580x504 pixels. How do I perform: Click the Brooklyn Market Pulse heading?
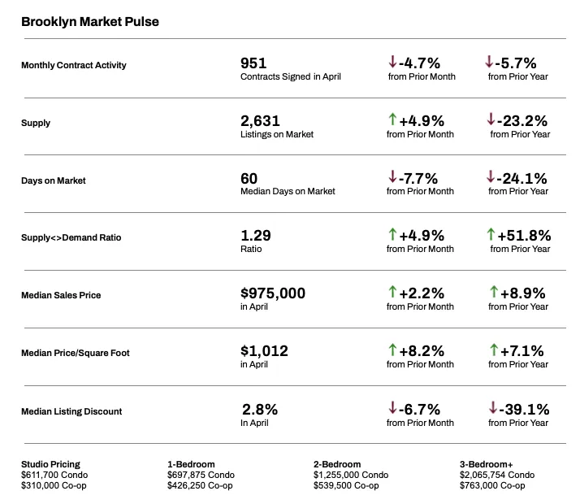(90, 22)
